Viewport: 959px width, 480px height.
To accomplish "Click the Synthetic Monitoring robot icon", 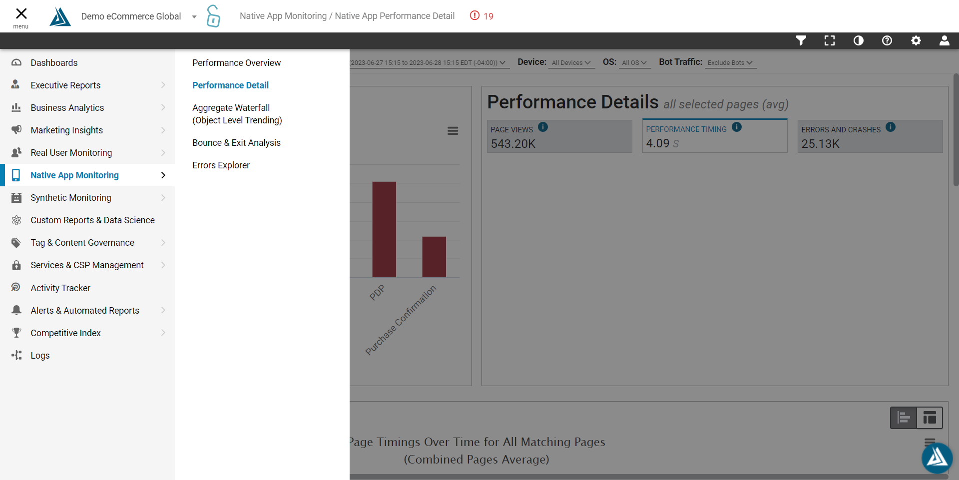I will click(x=16, y=198).
